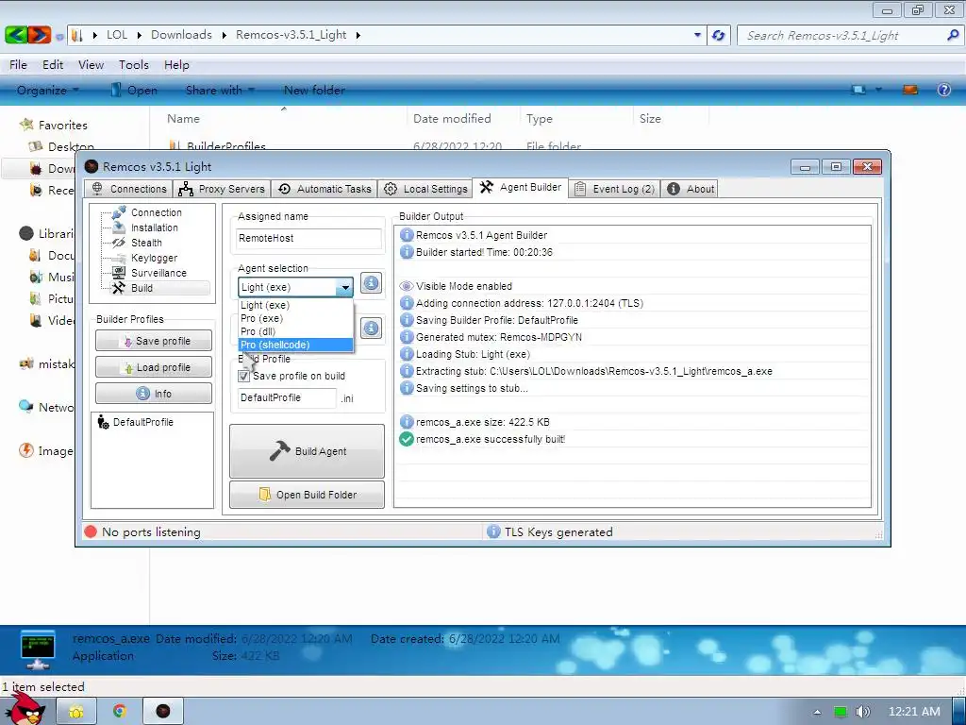
Task: Click the Assigned name field RemoteHost
Action: click(x=308, y=238)
